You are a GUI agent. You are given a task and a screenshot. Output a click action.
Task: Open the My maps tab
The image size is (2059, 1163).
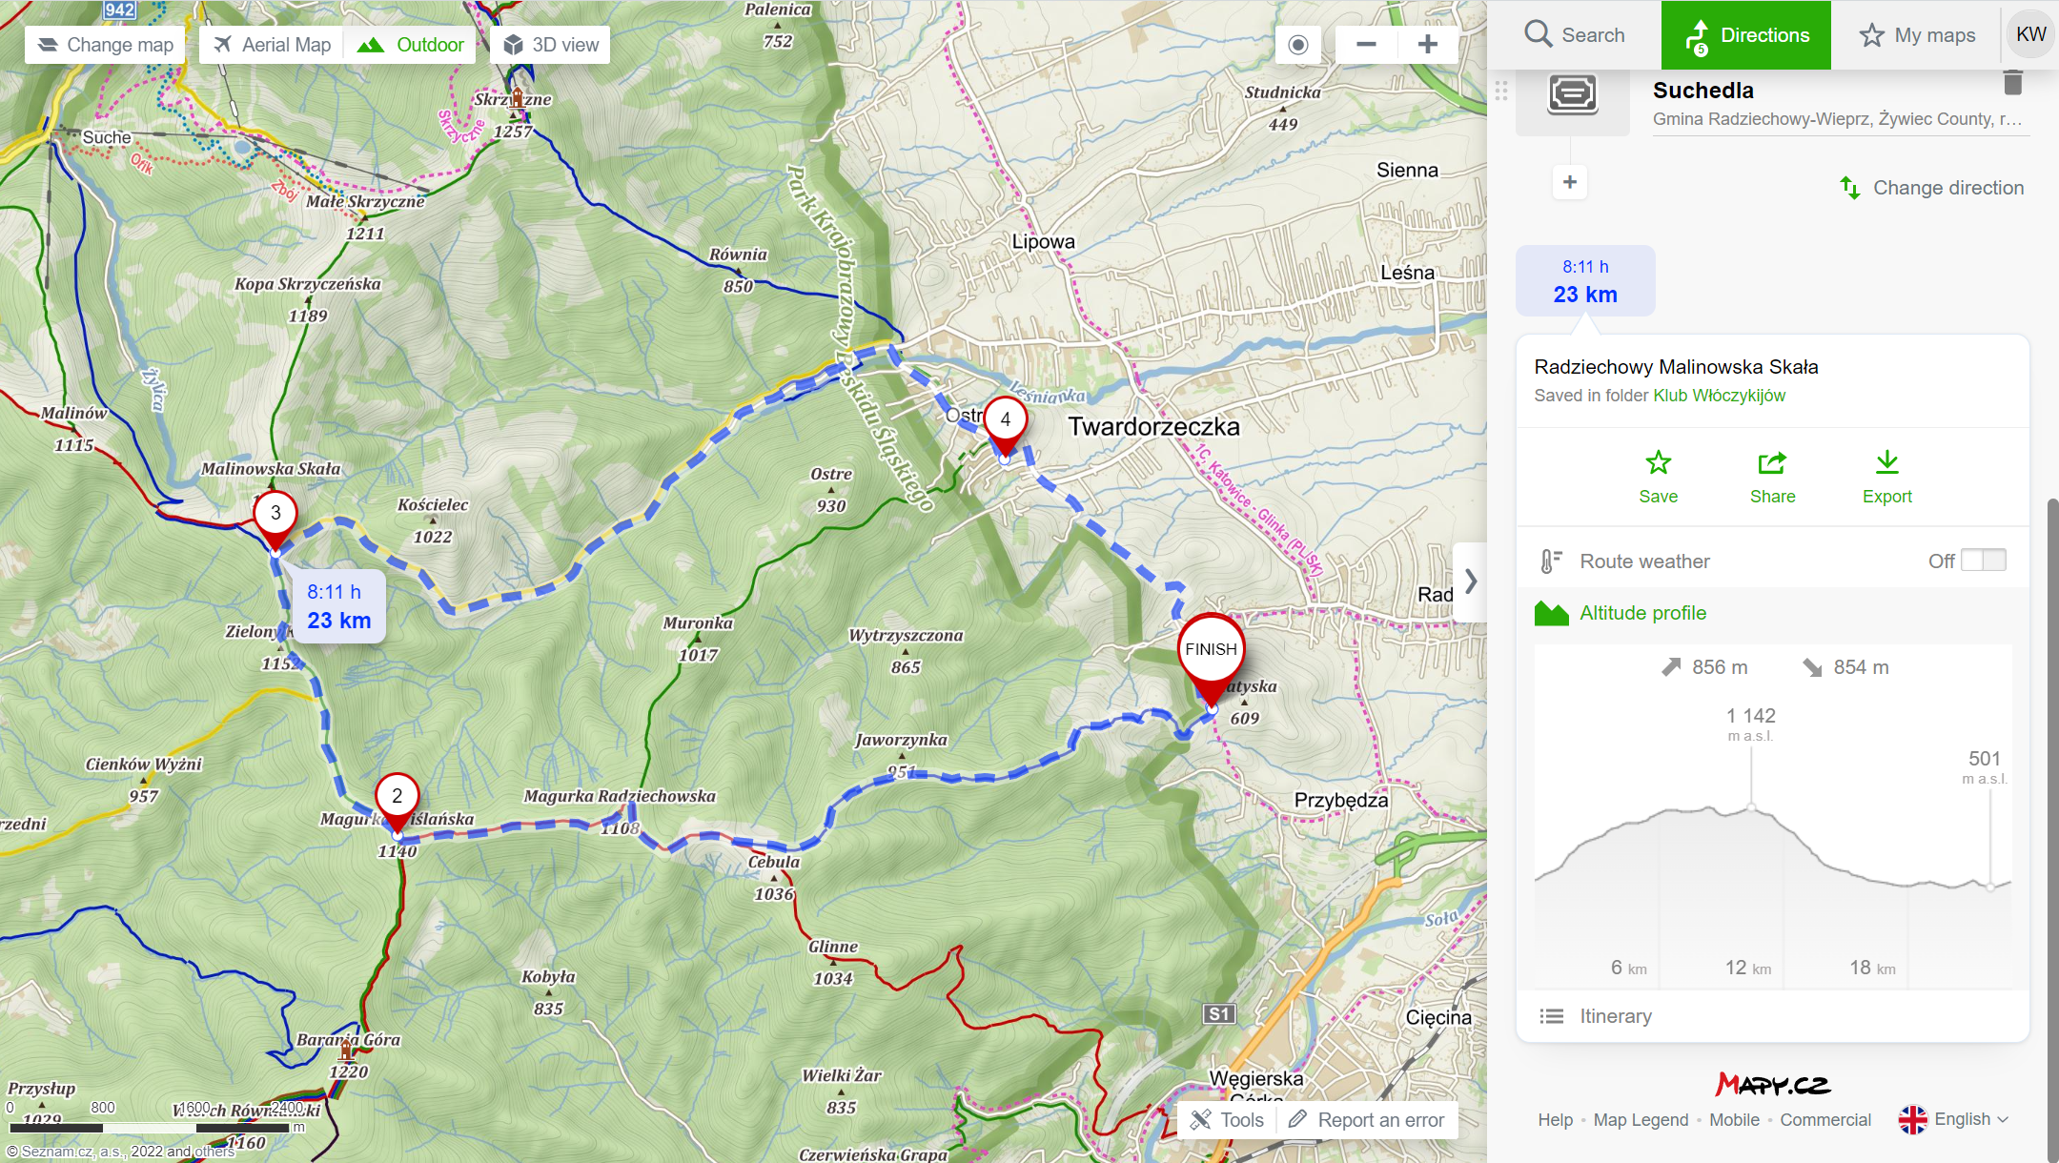pos(1916,35)
